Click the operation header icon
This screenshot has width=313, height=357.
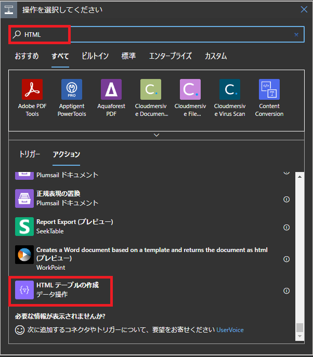click(9, 10)
